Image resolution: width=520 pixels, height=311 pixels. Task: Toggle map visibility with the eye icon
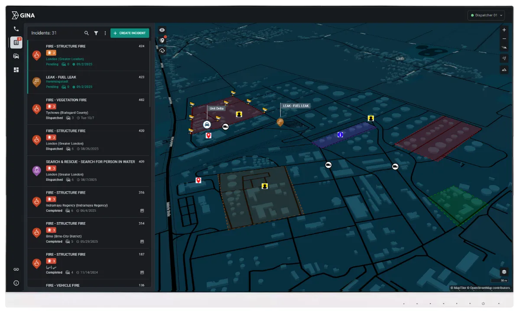tap(162, 30)
